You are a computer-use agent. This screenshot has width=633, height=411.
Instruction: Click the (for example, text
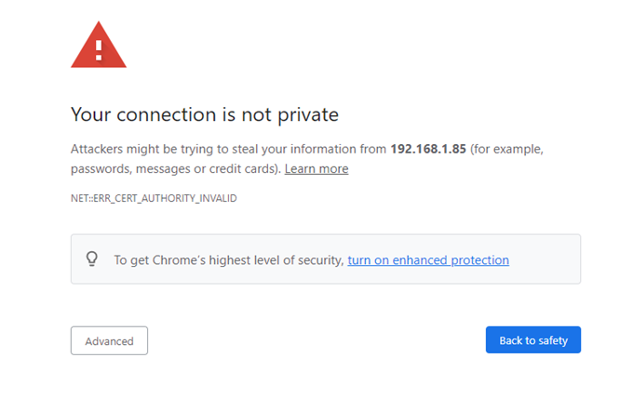tap(506, 149)
